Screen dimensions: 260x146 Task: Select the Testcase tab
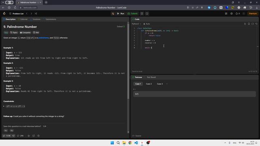point(137,77)
